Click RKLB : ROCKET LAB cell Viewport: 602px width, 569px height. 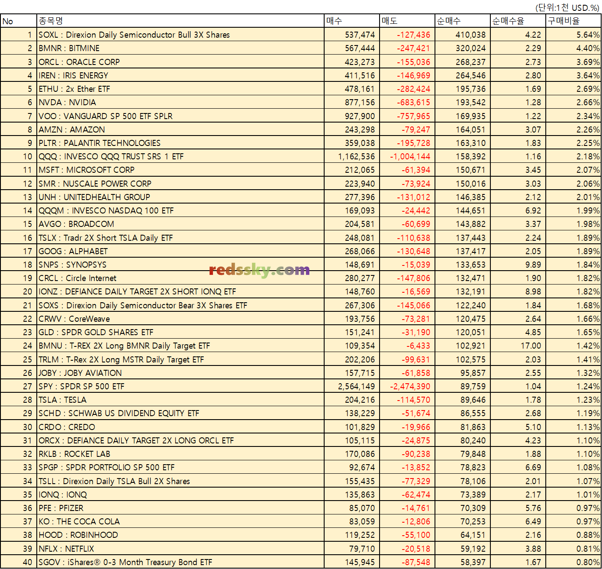coord(180,454)
